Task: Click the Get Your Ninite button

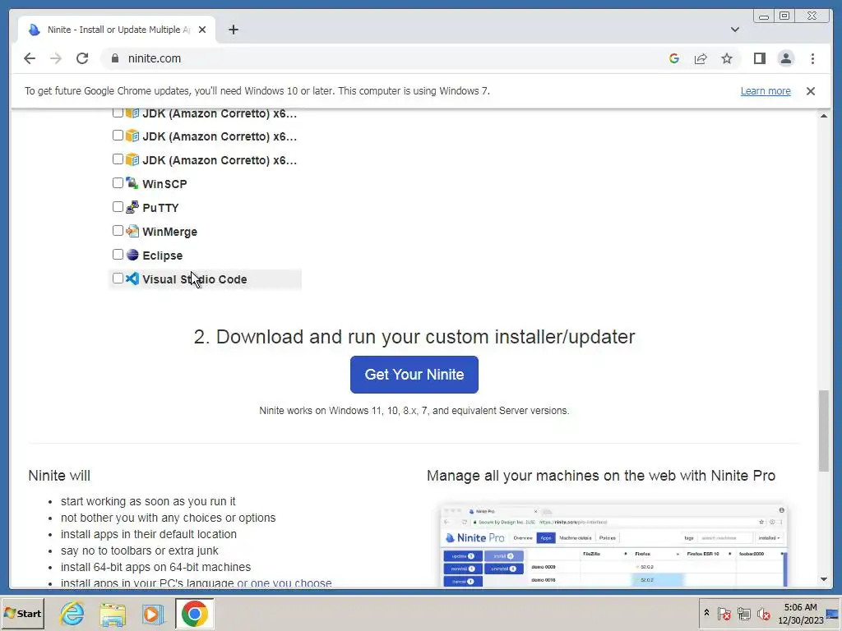Action: point(414,375)
